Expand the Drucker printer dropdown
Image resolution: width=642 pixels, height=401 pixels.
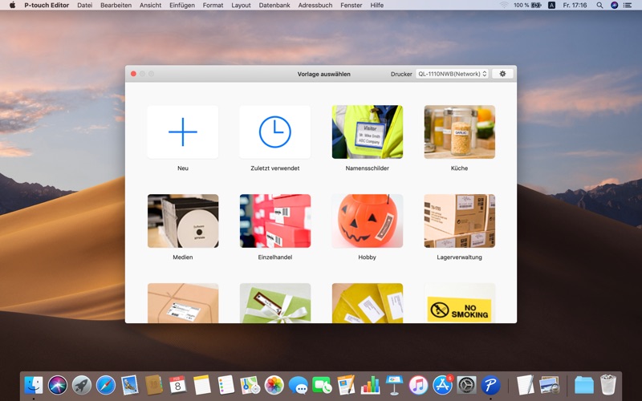tap(452, 74)
